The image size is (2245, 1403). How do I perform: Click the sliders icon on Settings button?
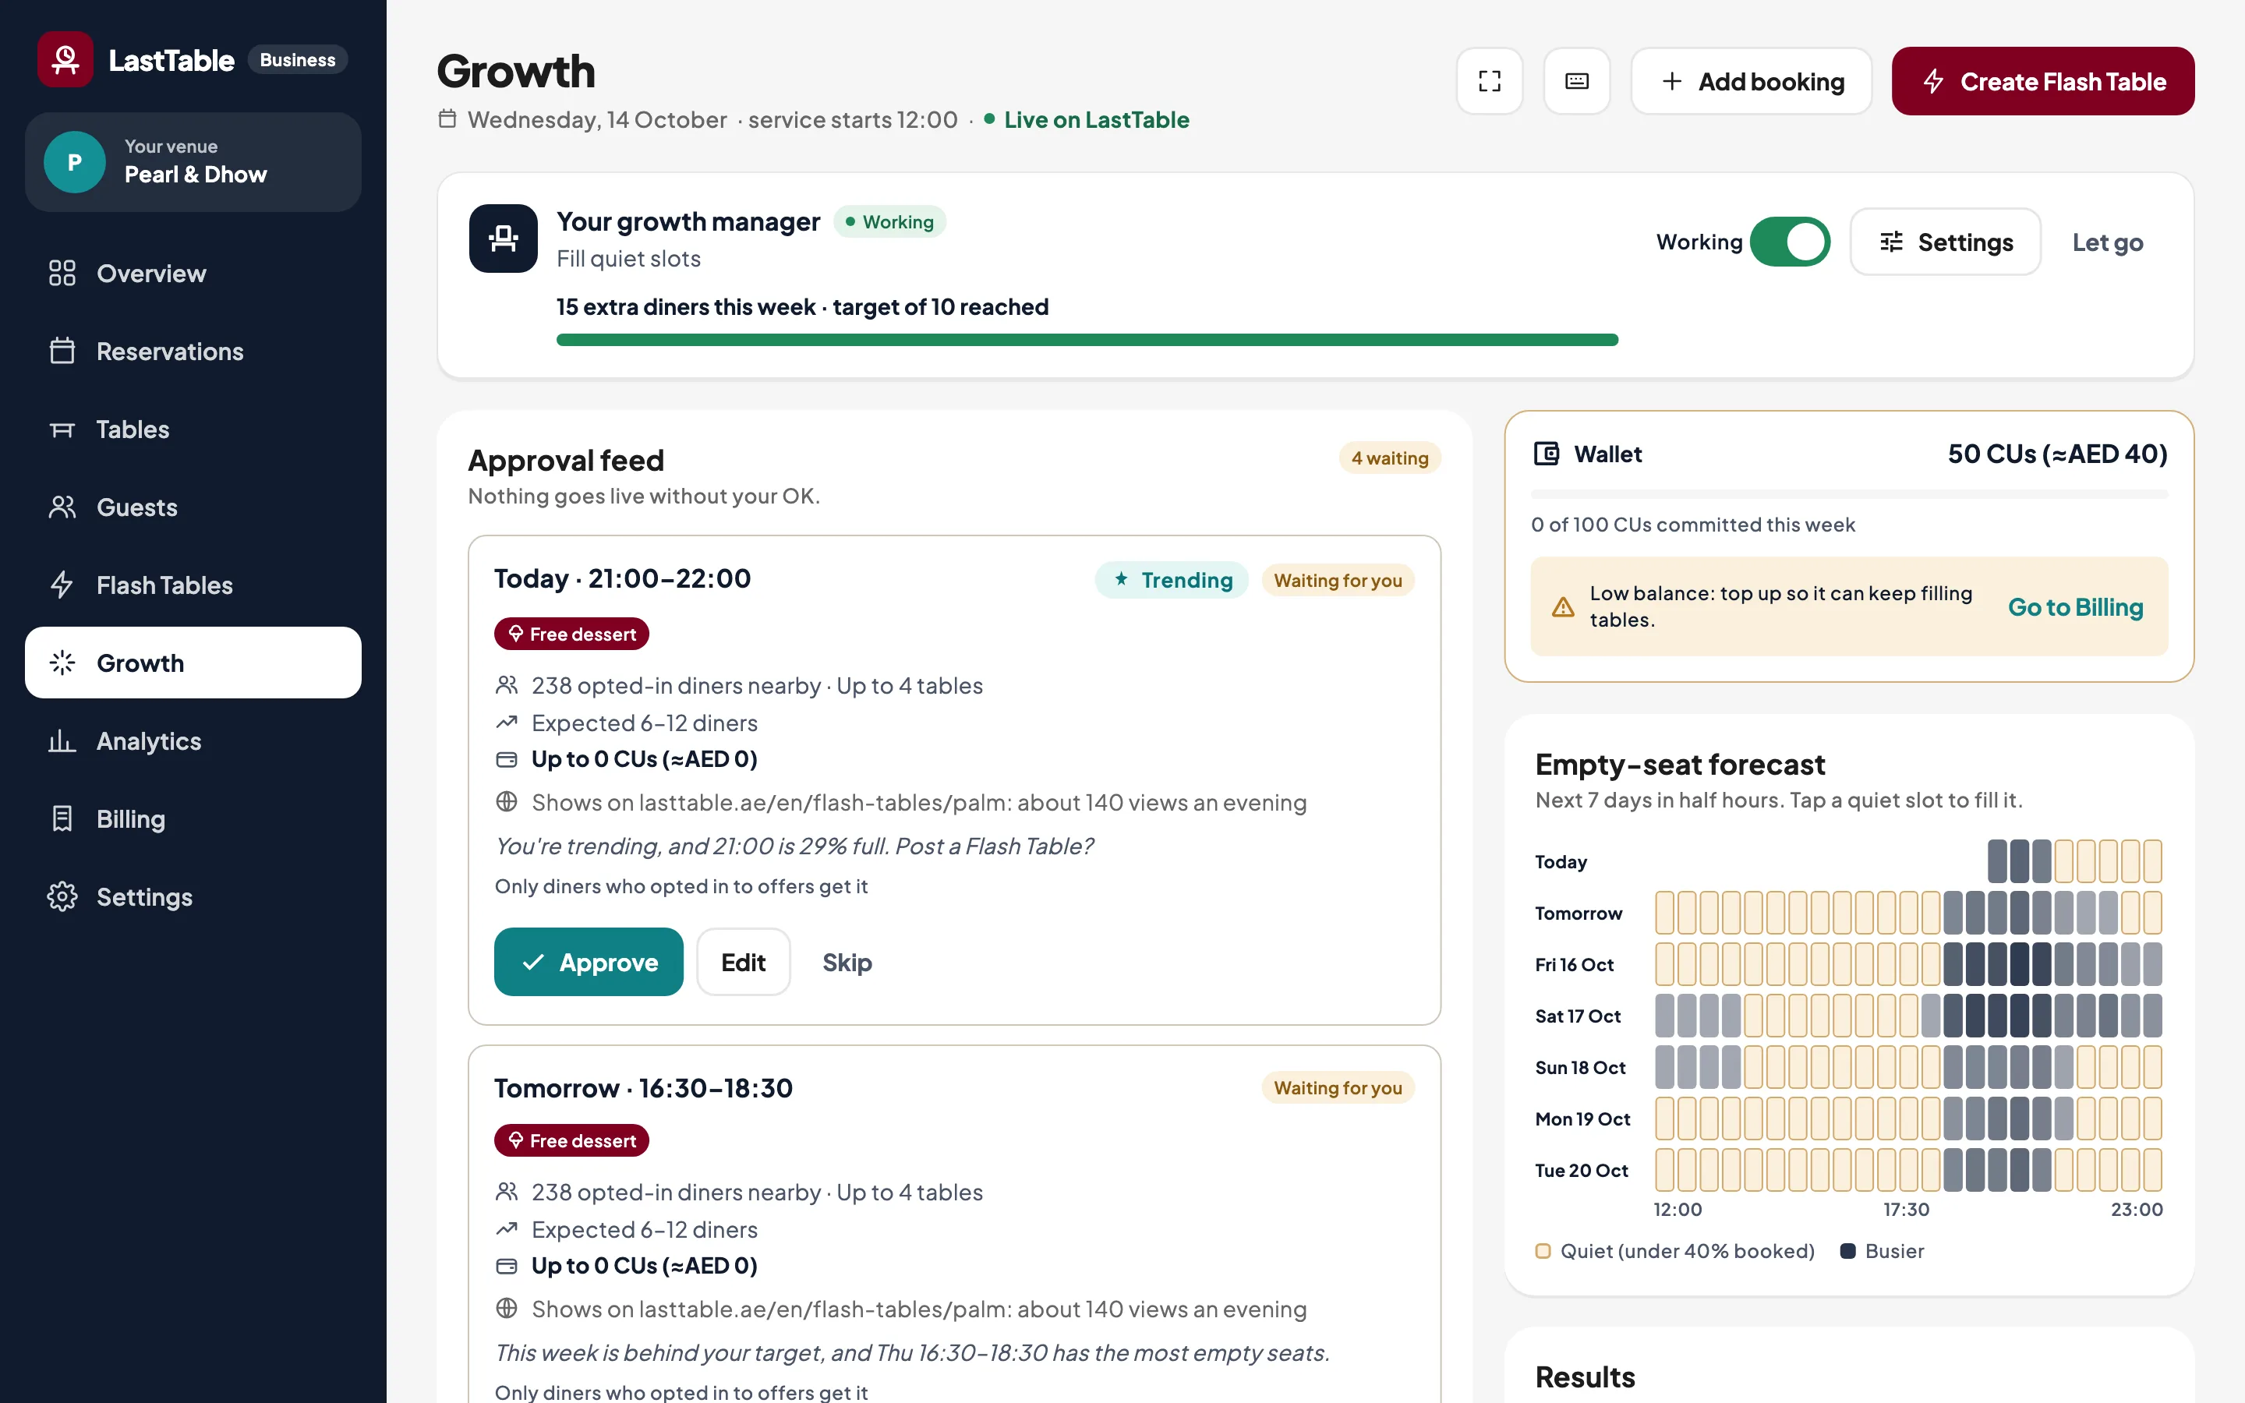(1892, 242)
